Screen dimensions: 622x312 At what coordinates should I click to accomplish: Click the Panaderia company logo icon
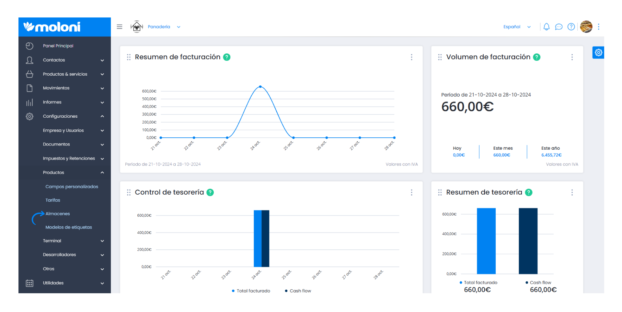tap(137, 27)
